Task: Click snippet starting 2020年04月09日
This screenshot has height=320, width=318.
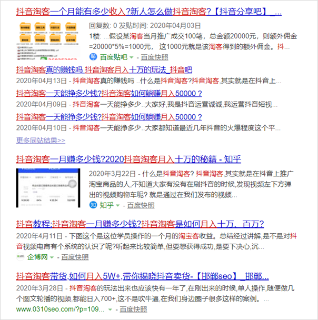Action: (x=147, y=105)
